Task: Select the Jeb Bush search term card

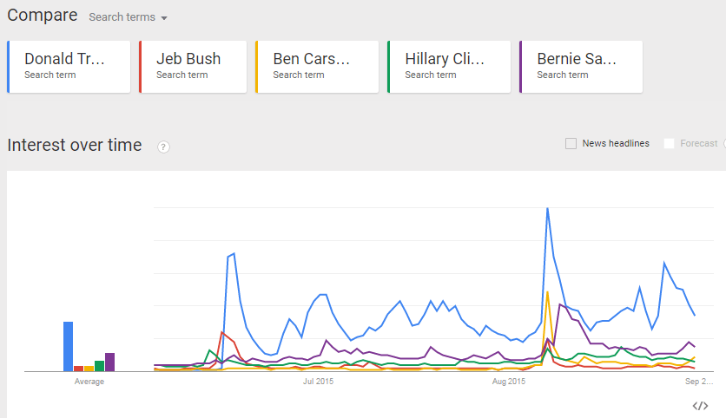Action: (x=192, y=66)
